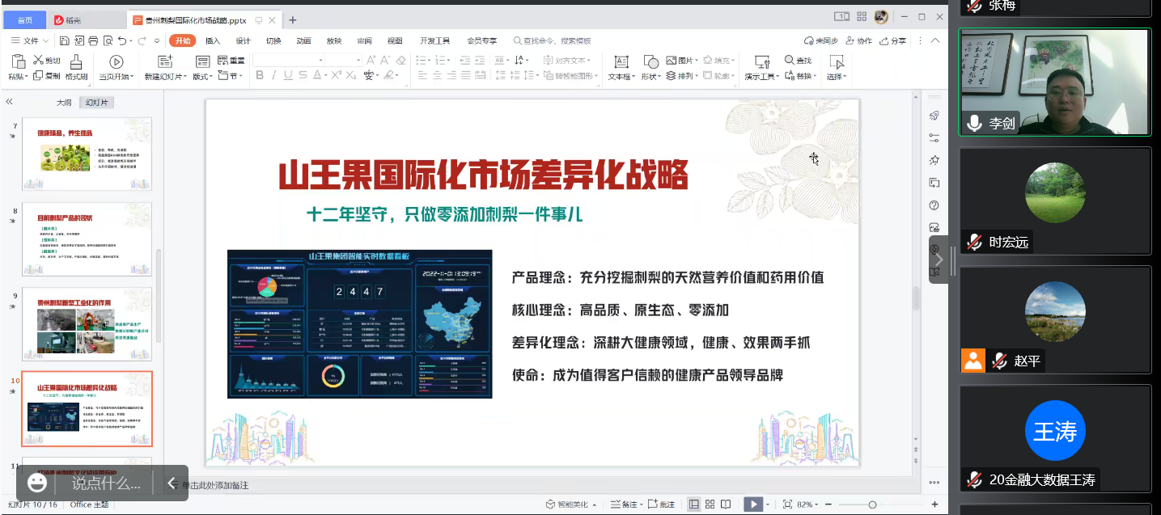Click the Format Painter (格式刷) icon
Viewport: 1161px width, 515px height.
click(x=76, y=62)
